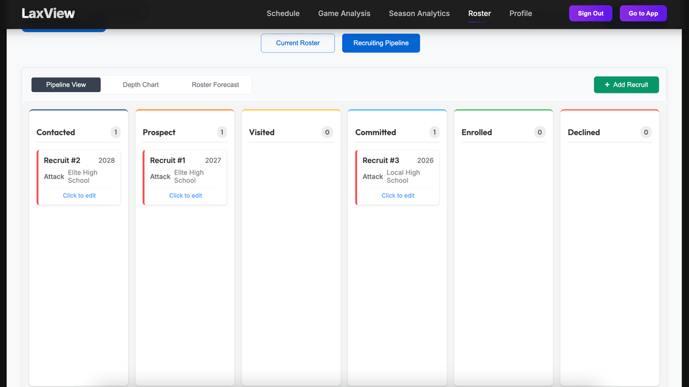
Task: Edit Recruit #2 in the Contacted column
Action: pos(79,195)
